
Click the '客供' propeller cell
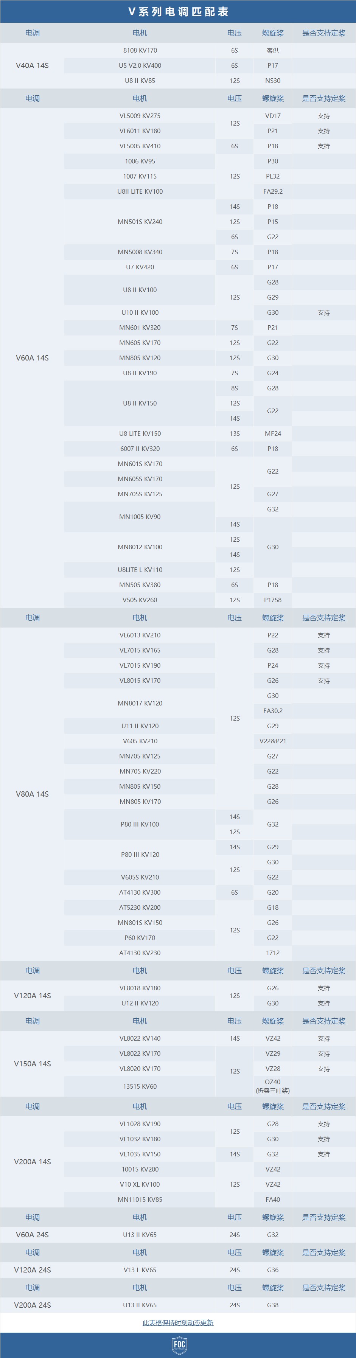(x=273, y=51)
